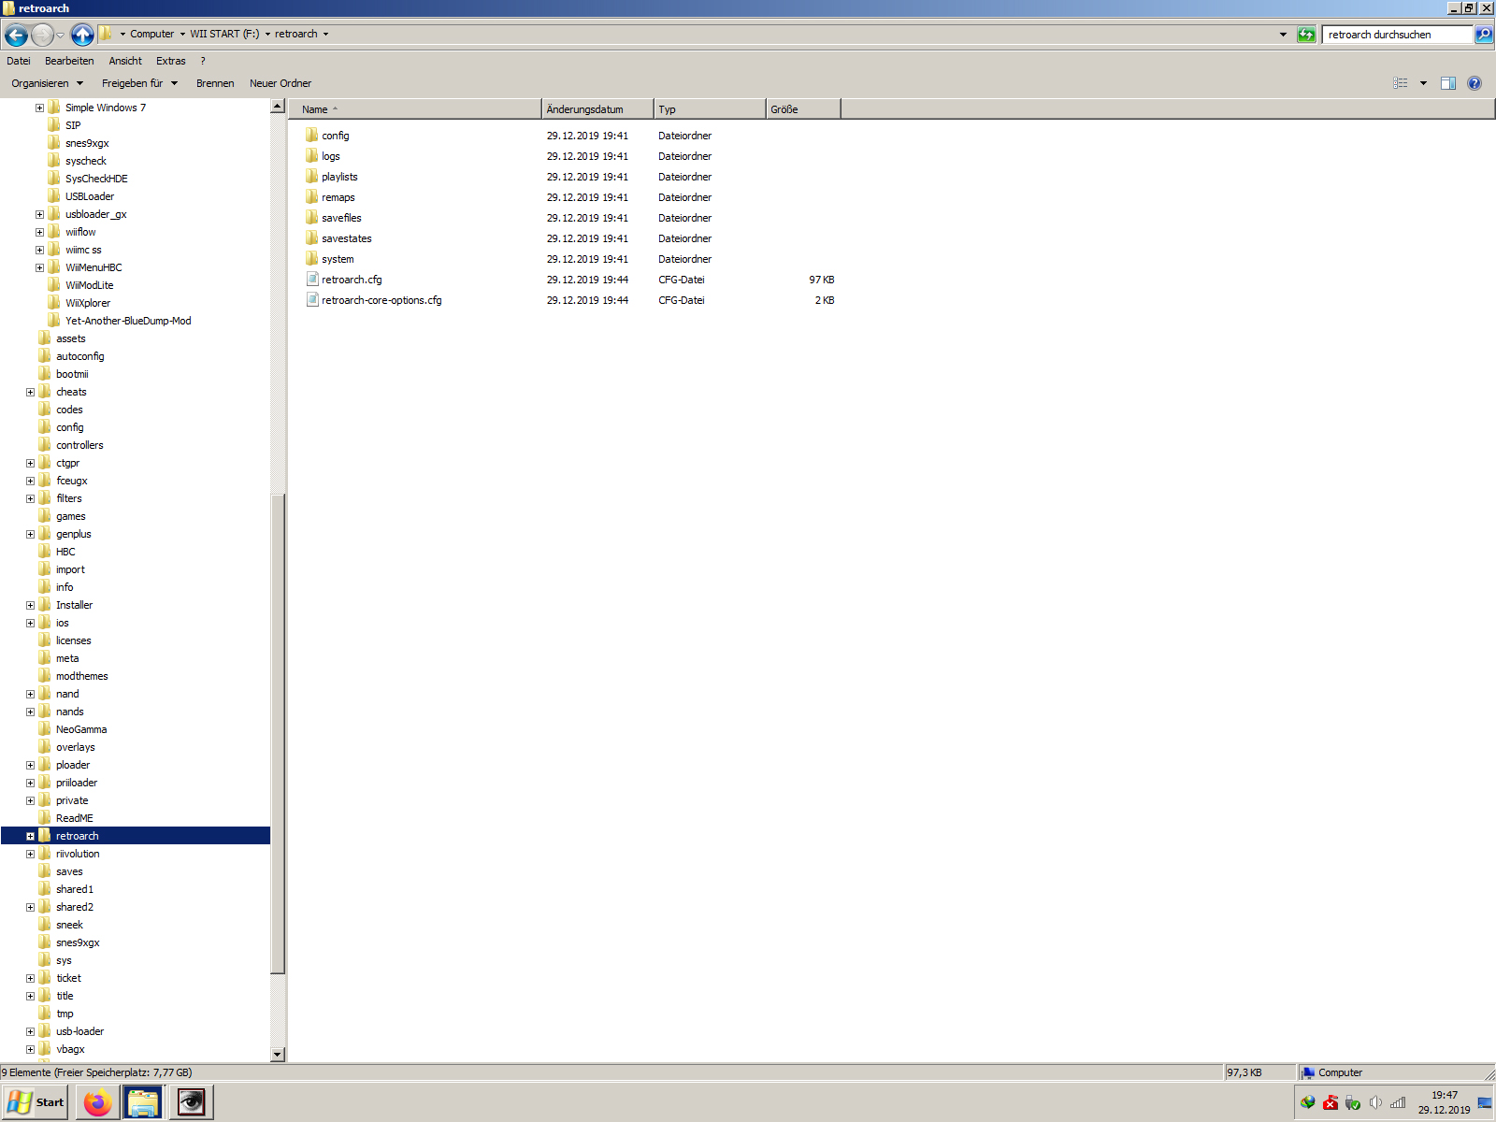The width and height of the screenshot is (1496, 1122).
Task: Click the tree pane scrollbar down arrow
Action: coord(278,1055)
